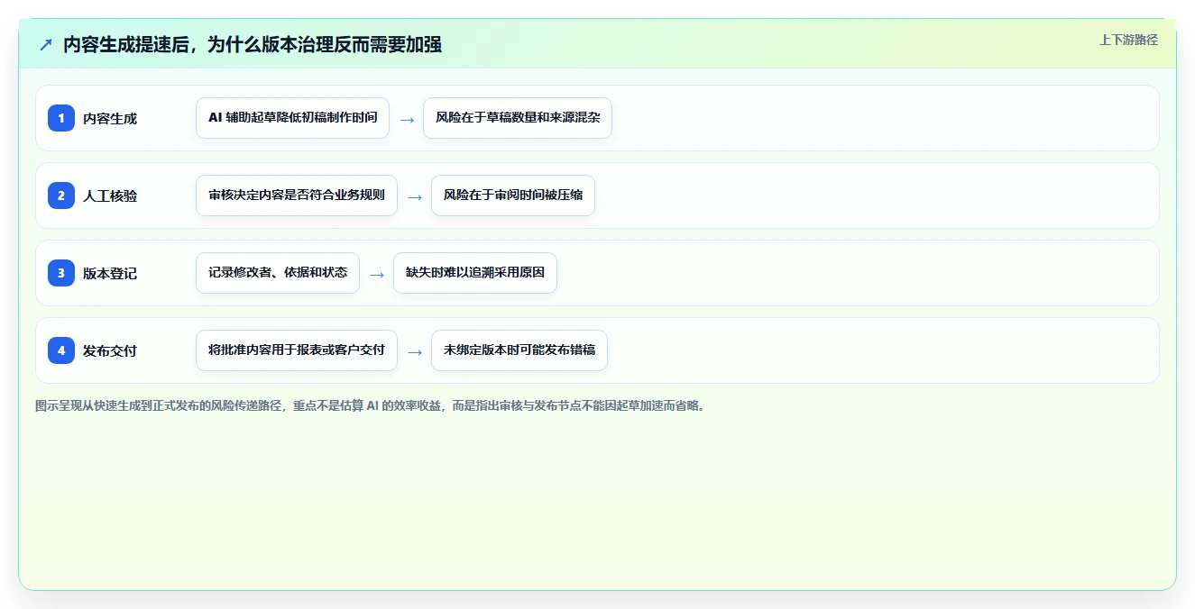Click the number 4 step badge
The image size is (1195, 609).
[61, 350]
